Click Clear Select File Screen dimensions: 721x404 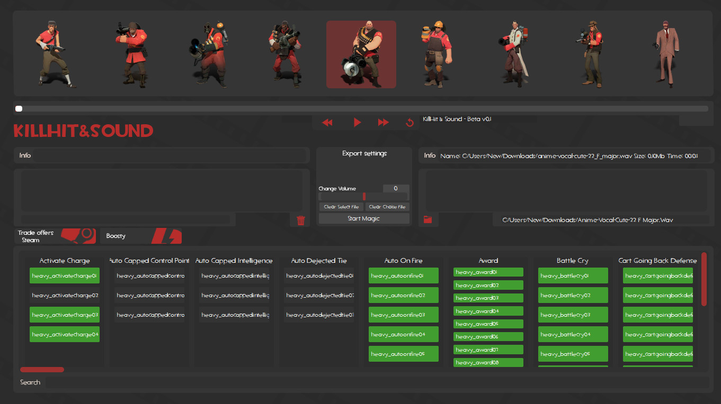click(x=341, y=206)
